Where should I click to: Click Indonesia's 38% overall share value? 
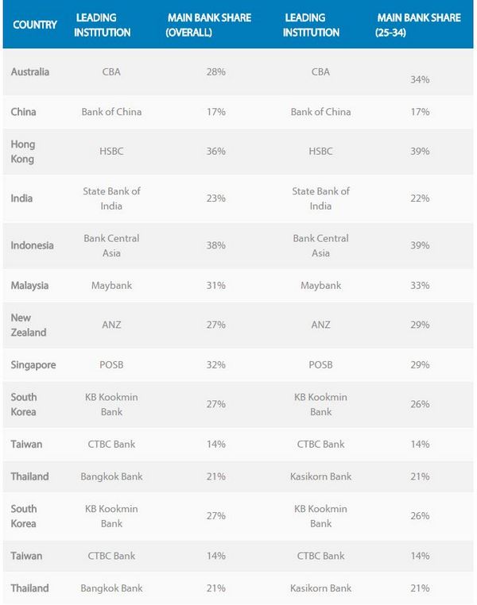click(x=215, y=245)
